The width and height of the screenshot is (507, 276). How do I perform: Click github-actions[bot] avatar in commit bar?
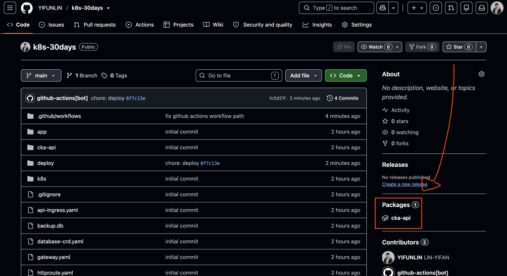coord(30,98)
